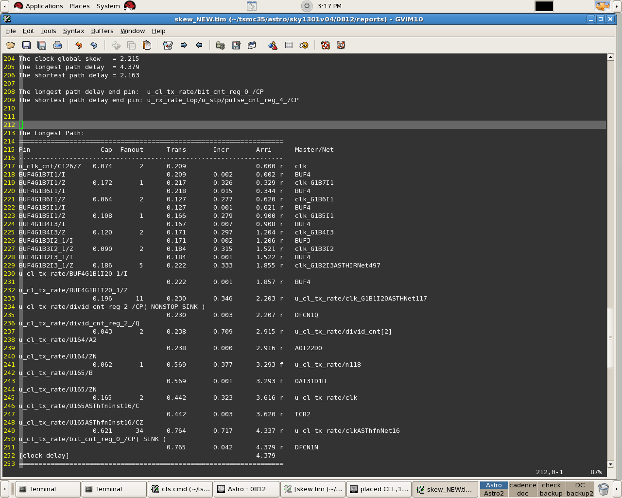Click the vertical scrollbar thumb
This screenshot has width=622, height=498.
pyautogui.click(x=611, y=338)
